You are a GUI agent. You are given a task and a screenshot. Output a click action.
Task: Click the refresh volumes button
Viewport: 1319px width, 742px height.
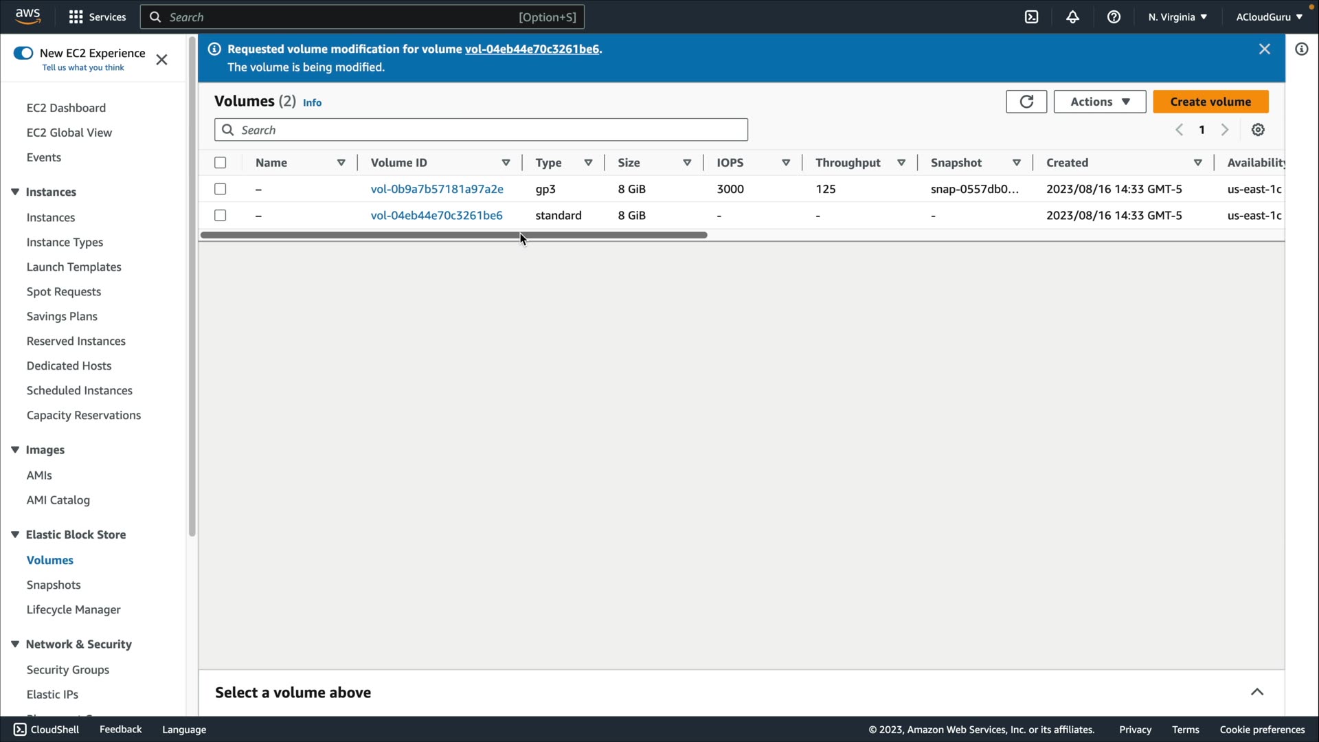pyautogui.click(x=1026, y=102)
